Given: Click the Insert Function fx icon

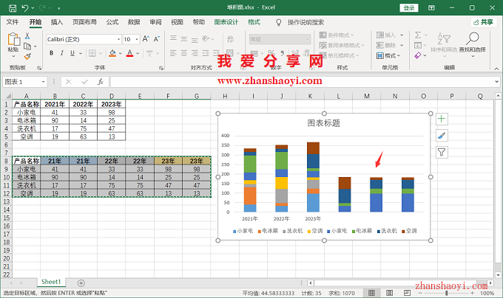Looking at the screenshot, I should (101, 82).
